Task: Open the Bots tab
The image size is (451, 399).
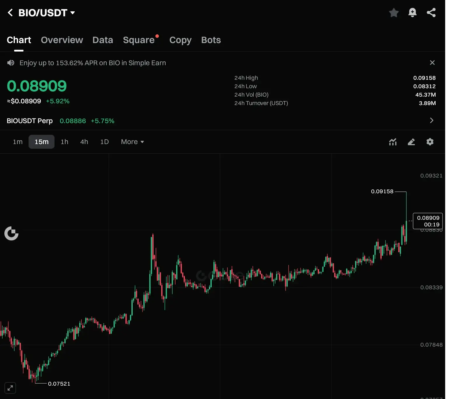Action: pyautogui.click(x=211, y=40)
